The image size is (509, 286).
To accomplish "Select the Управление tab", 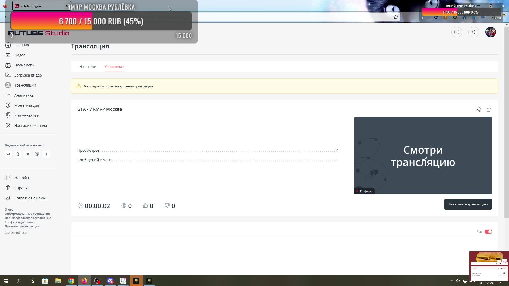I will (x=114, y=67).
